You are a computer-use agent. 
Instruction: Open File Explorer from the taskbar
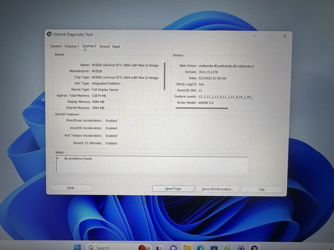point(187,248)
